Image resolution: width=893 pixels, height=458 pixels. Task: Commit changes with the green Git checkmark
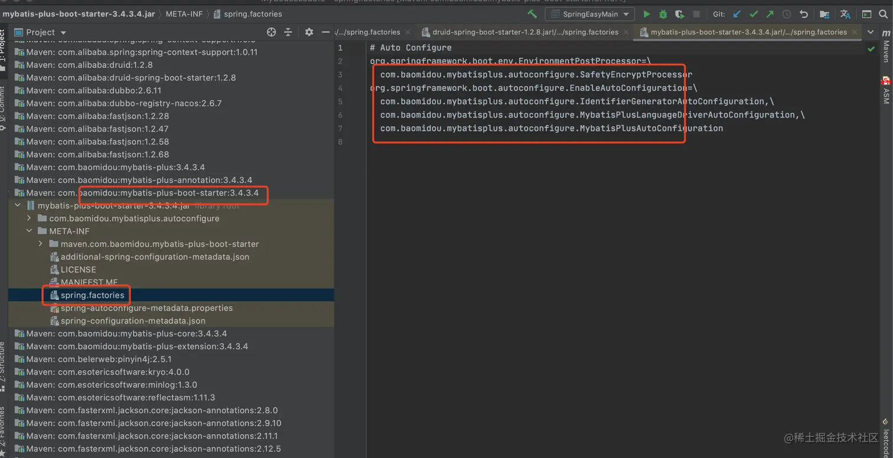click(754, 14)
